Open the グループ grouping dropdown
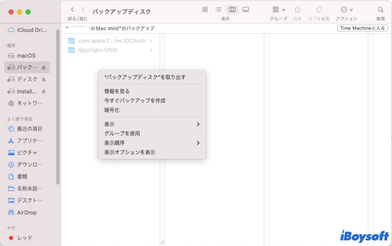This screenshot has height=246, width=392. tap(279, 10)
